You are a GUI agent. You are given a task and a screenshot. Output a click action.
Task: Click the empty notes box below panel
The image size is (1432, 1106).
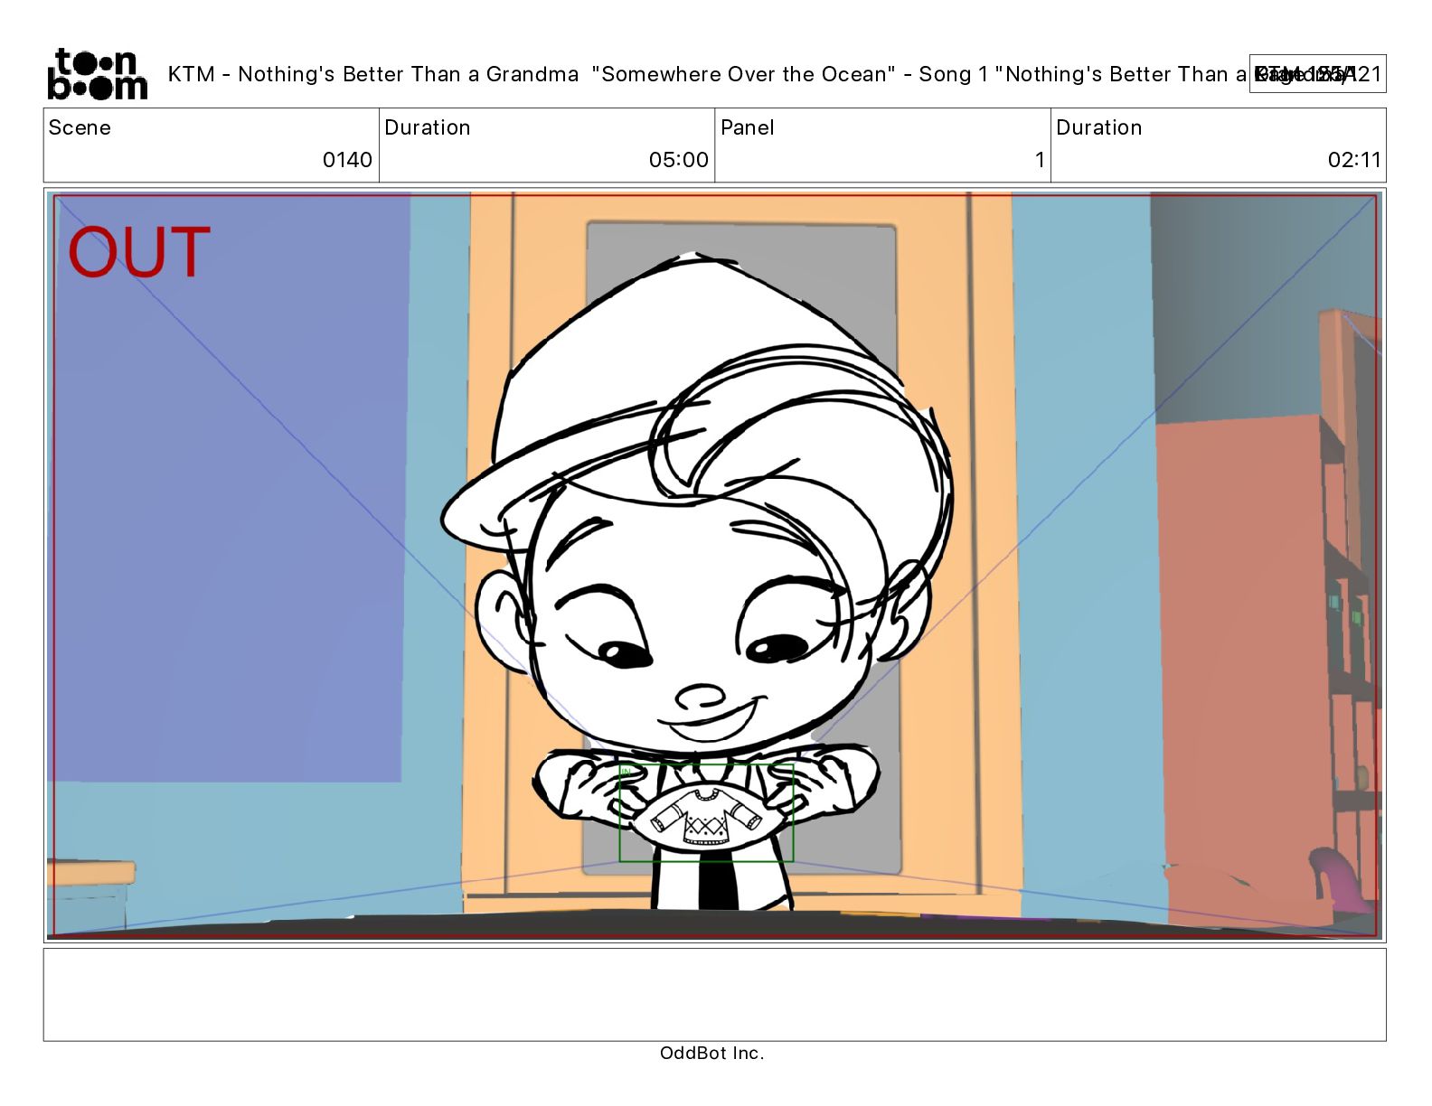click(714, 994)
